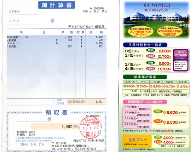Click '4,050' in the 金額 column
The width and height of the screenshot is (191, 152).
click(x=99, y=37)
